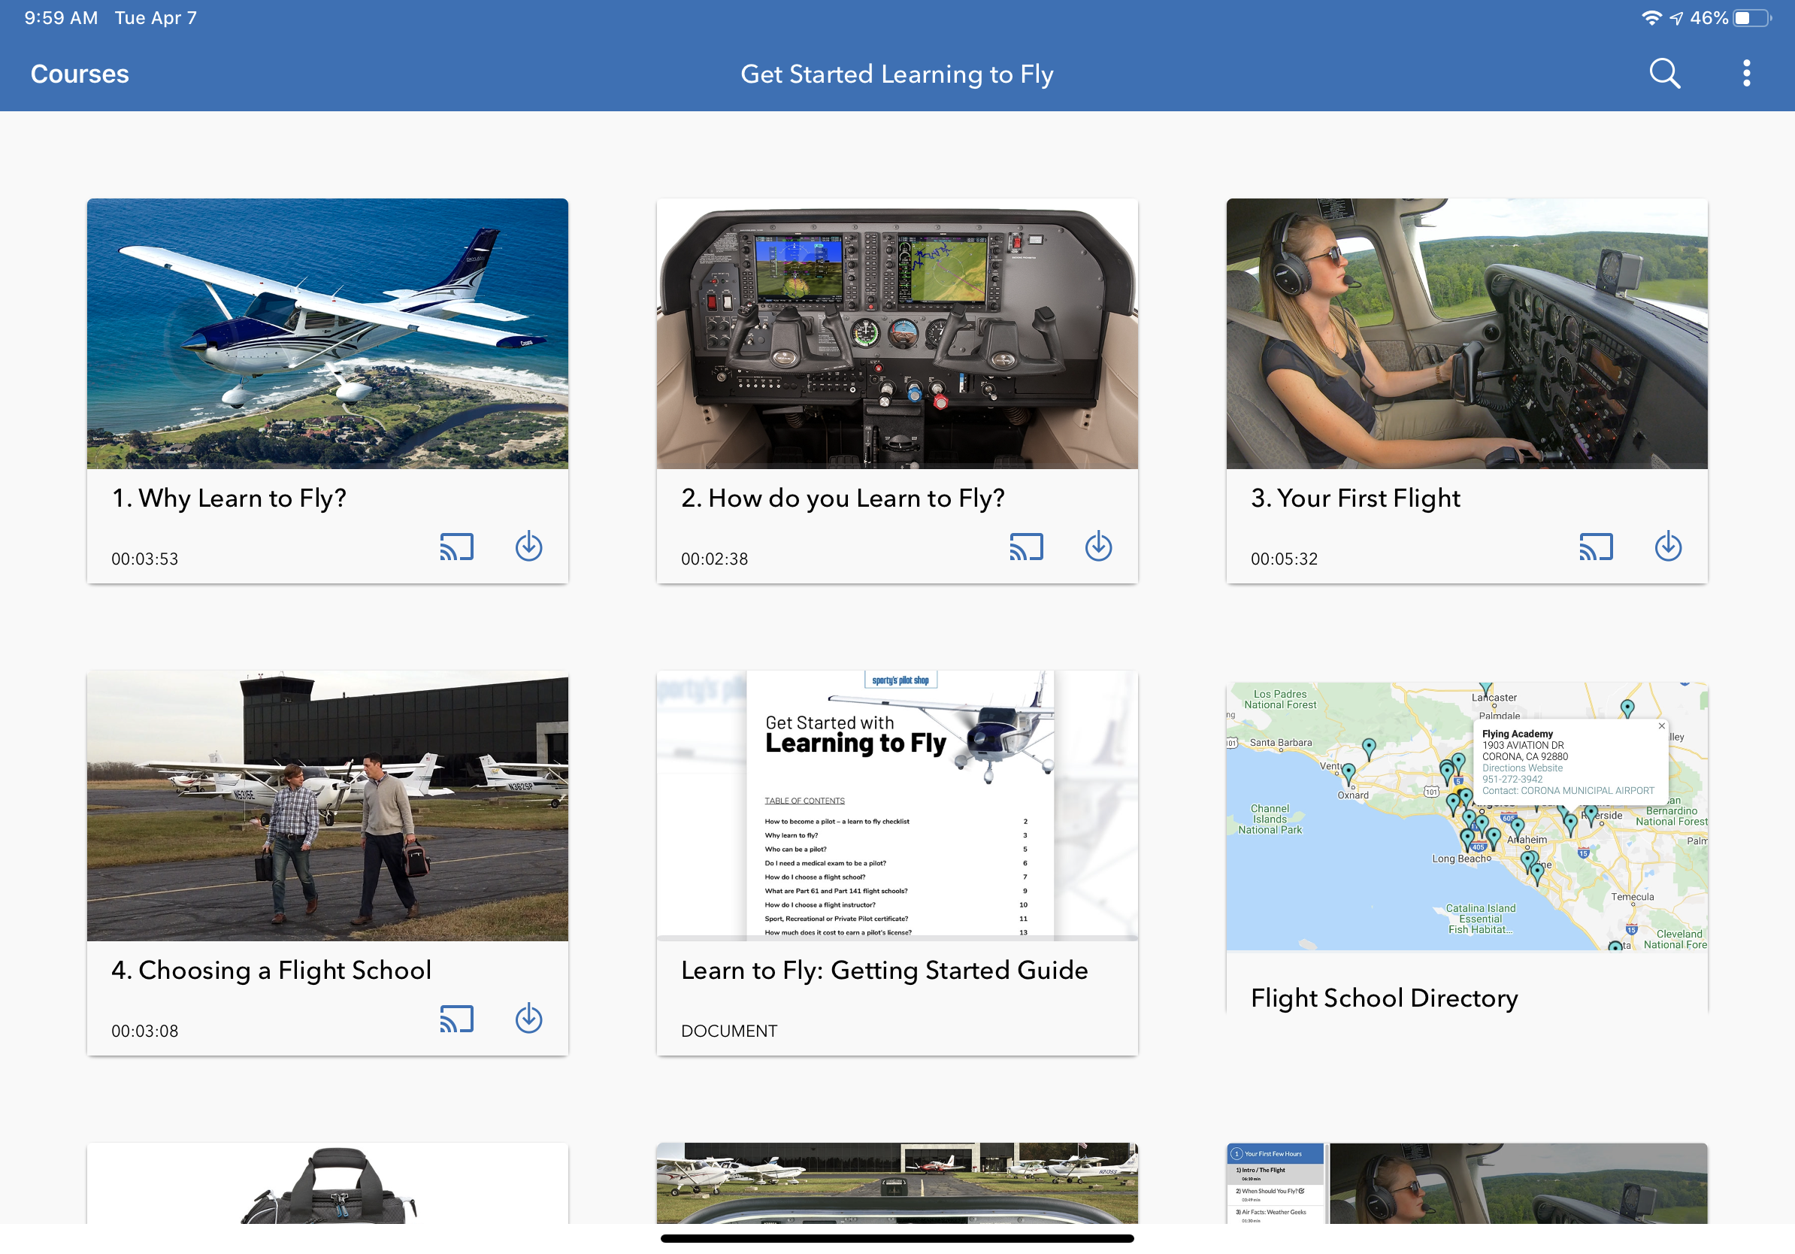Viewport: 1795px width, 1254px height.
Task: Download the 'Your First Flight' video
Action: [x=1669, y=547]
